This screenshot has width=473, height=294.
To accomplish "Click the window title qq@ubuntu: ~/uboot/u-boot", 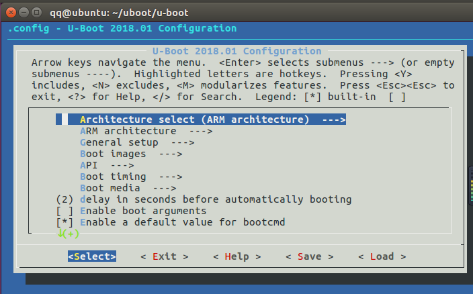I will point(119,13).
